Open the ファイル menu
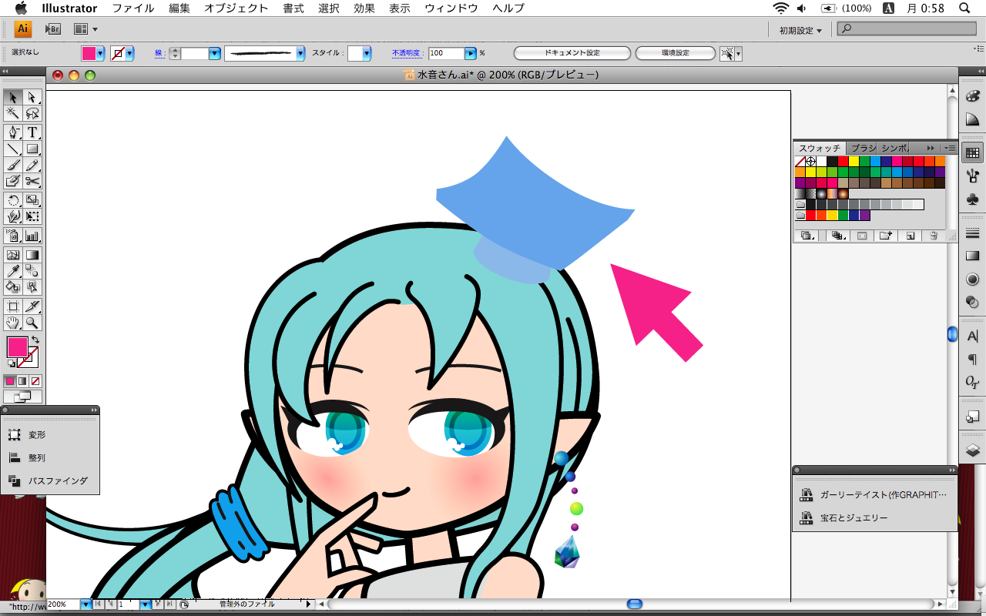Viewport: 986px width, 616px height. 133,8
